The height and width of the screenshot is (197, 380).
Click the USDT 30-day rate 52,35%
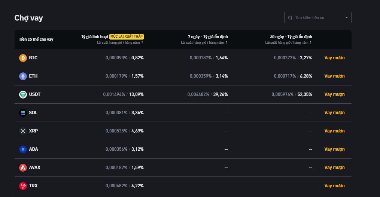coord(305,94)
